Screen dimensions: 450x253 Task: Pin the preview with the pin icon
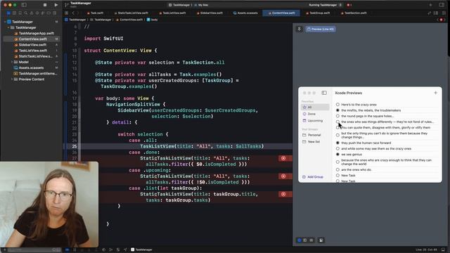click(x=299, y=29)
